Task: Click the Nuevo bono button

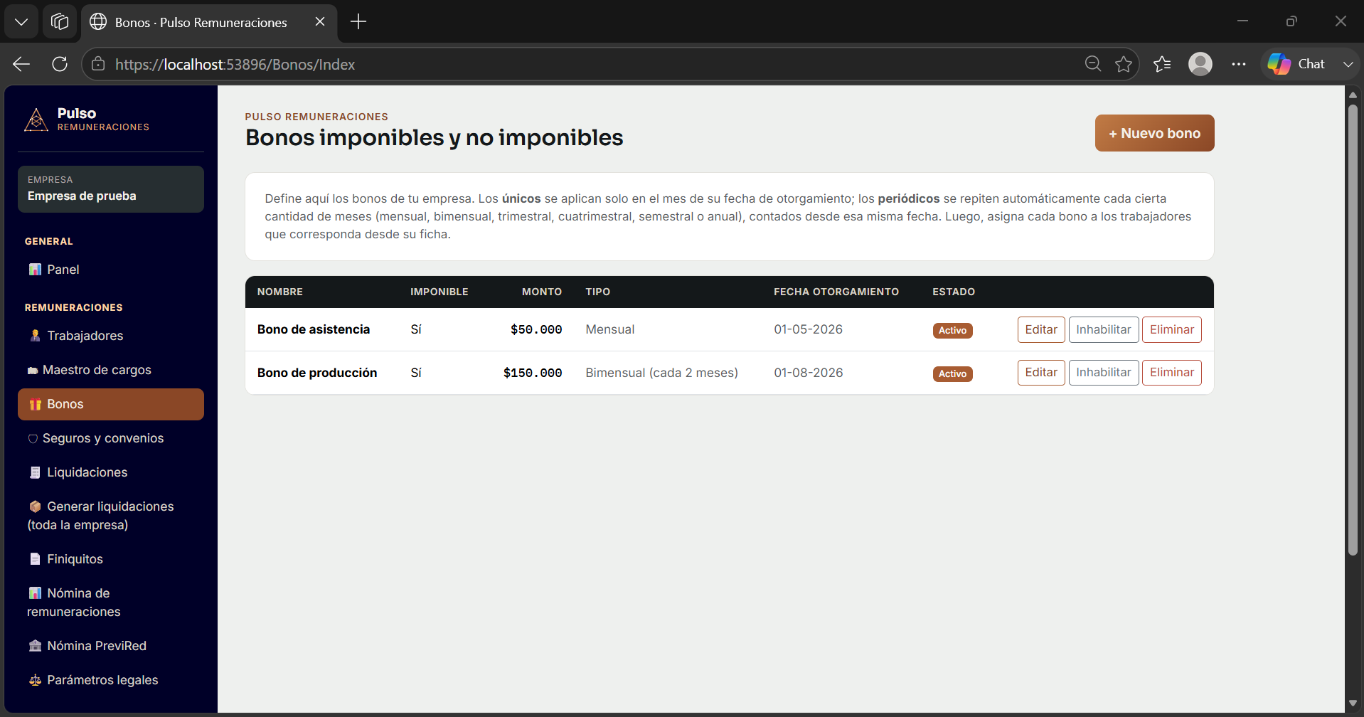Action: point(1154,133)
